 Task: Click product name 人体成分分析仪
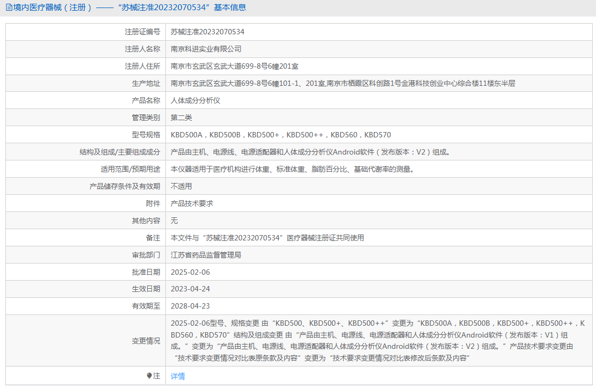pos(195,100)
